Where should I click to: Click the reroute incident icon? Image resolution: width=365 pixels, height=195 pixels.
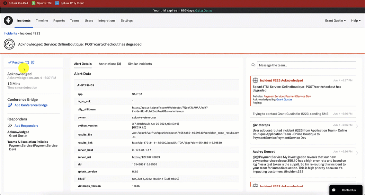click(27, 63)
